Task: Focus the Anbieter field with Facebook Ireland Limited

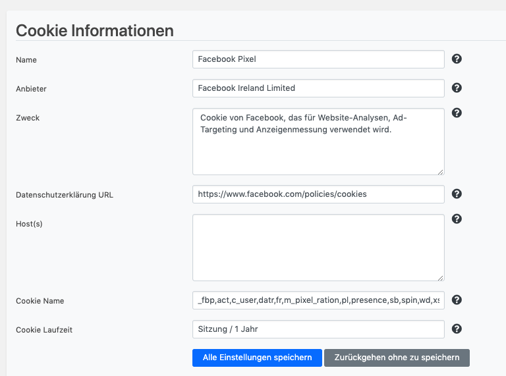Action: click(x=318, y=88)
